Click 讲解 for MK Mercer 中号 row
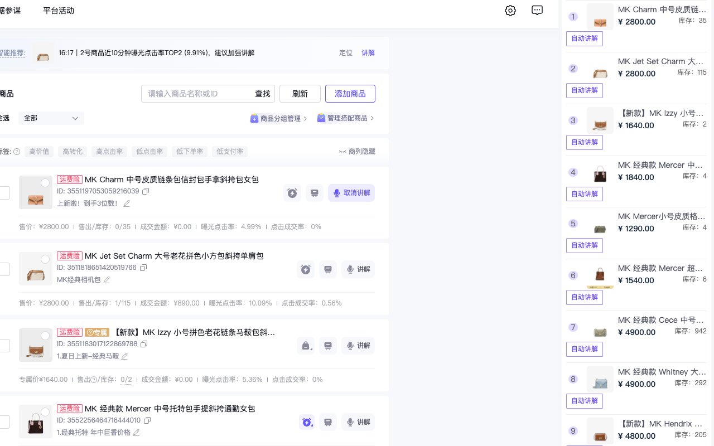The image size is (714, 446). (358, 422)
